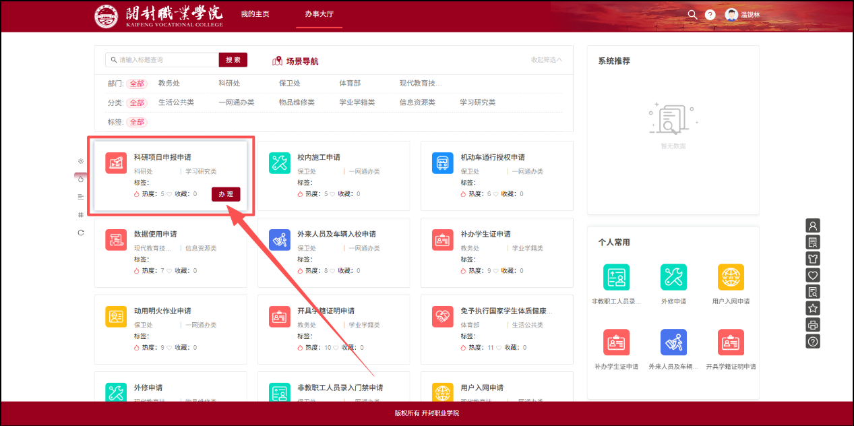Select the flame hot-sort icon in left sidebar
The height and width of the screenshot is (426, 854).
click(81, 179)
